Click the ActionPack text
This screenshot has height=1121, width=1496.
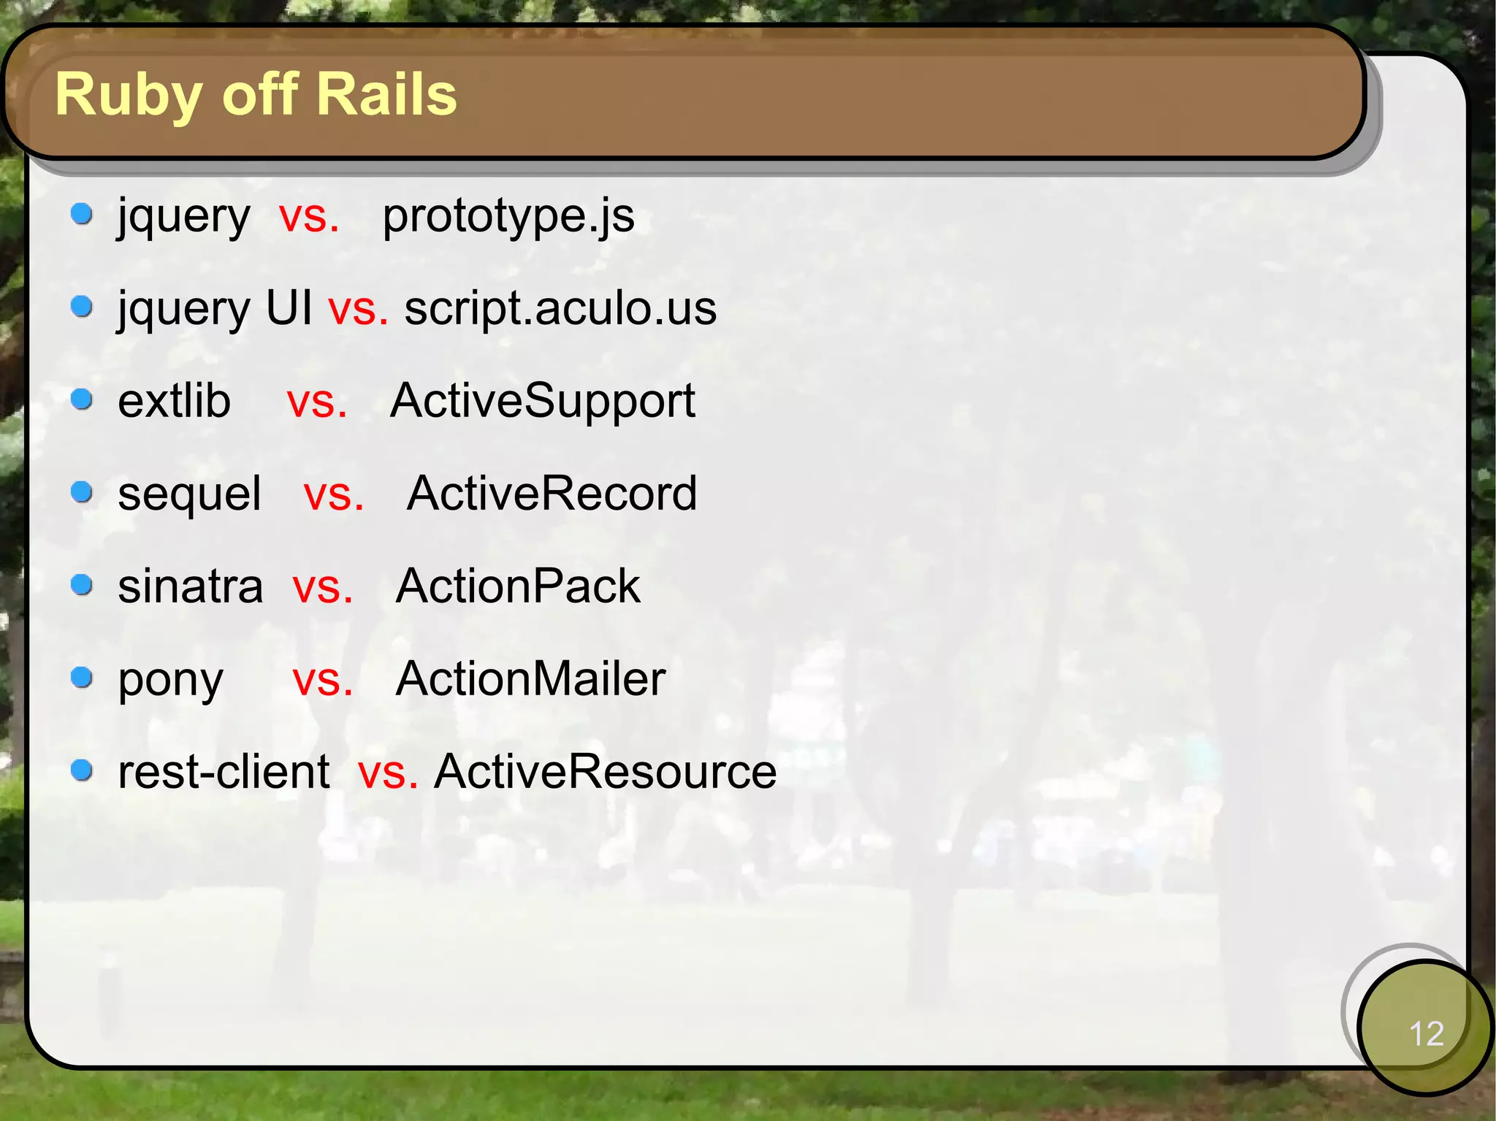[517, 586]
